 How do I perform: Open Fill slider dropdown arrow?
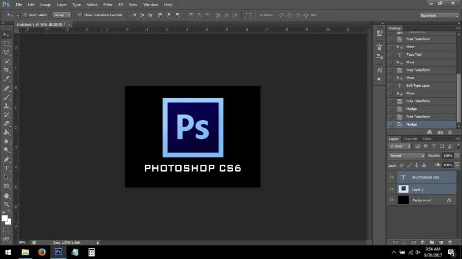coord(457,165)
